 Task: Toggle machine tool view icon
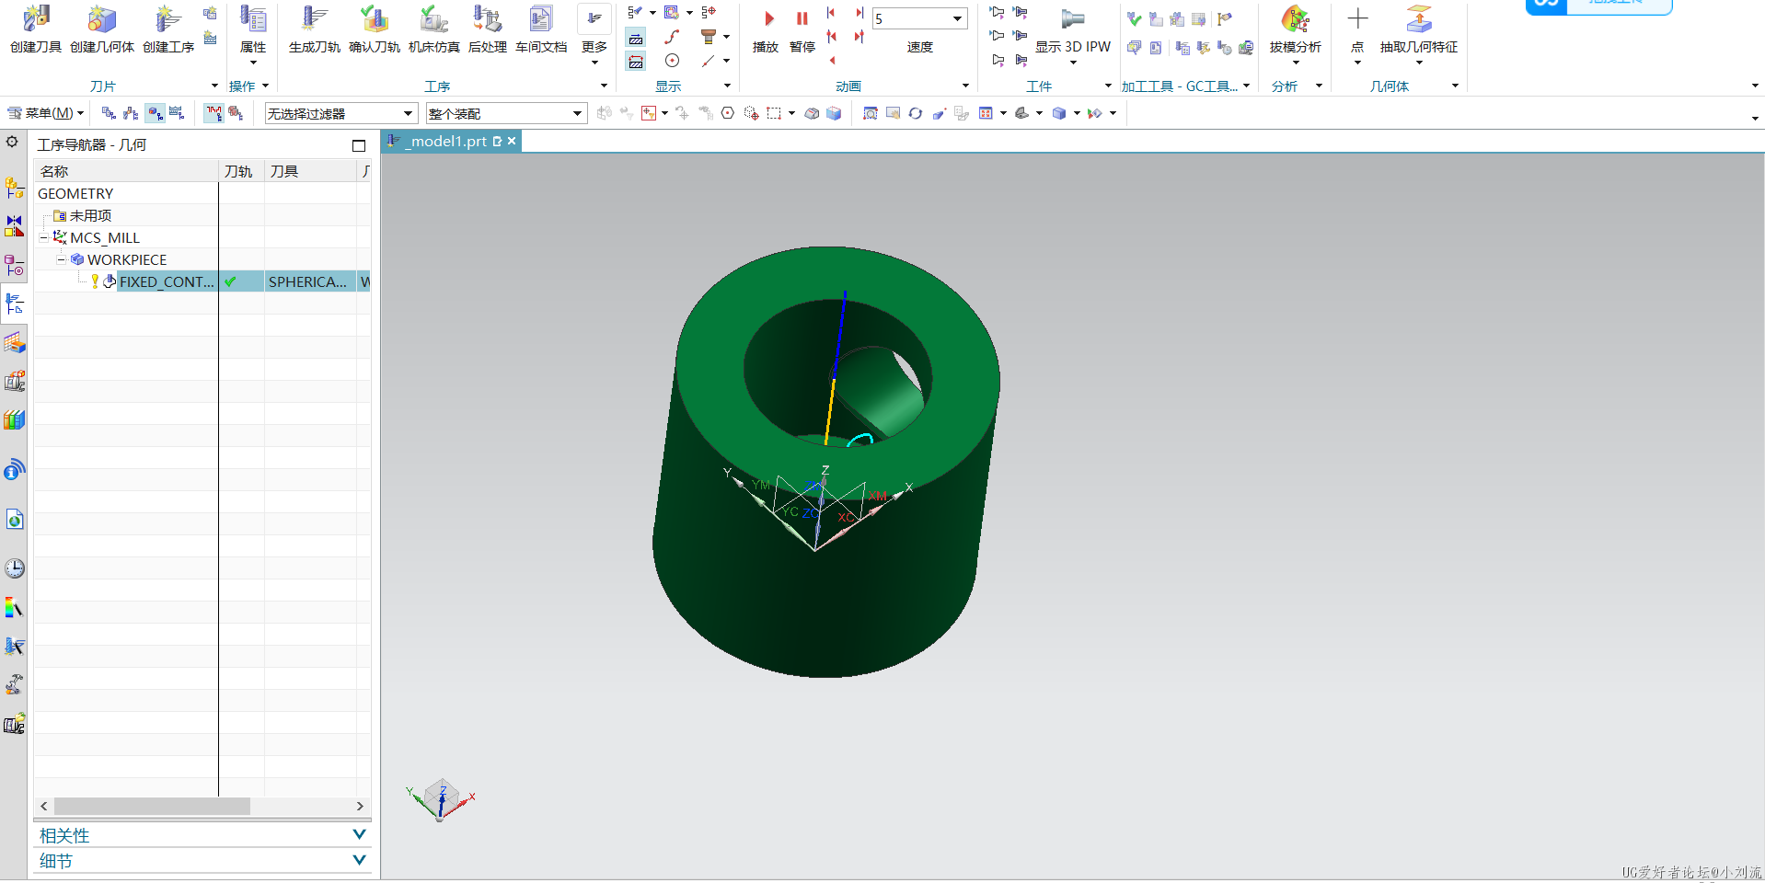[x=131, y=113]
